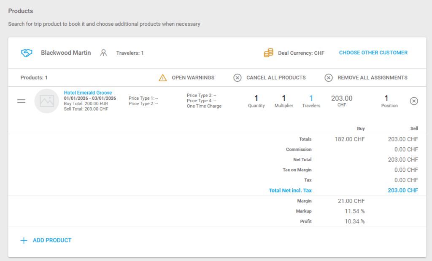
Task: Click the travelers person icon beside Travelers: 1
Action: point(103,53)
